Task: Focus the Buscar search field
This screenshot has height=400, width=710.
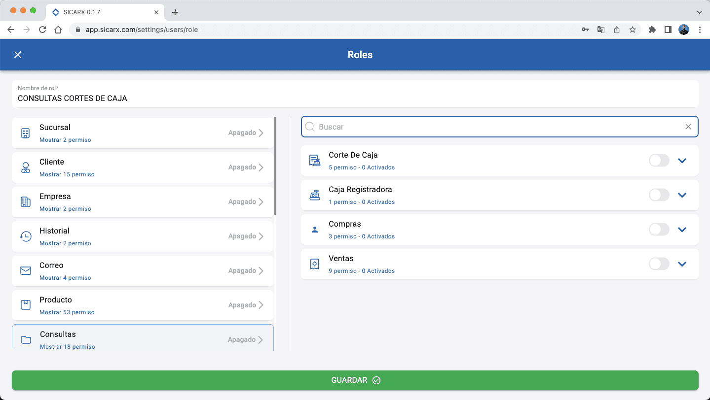Action: [498, 127]
